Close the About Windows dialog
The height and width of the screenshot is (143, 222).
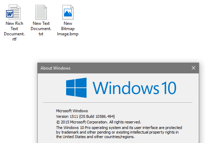(x=194, y=68)
